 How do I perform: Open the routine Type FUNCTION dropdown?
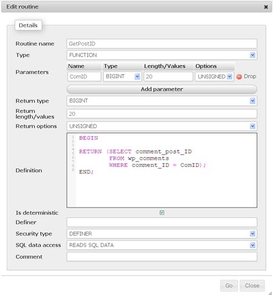pyautogui.click(x=162, y=55)
